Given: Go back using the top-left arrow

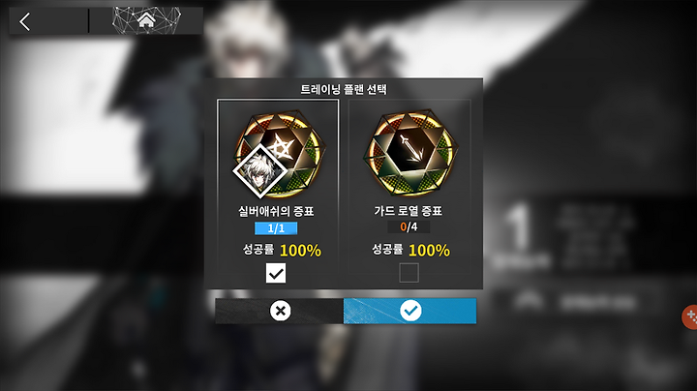Looking at the screenshot, I should click(x=25, y=21).
